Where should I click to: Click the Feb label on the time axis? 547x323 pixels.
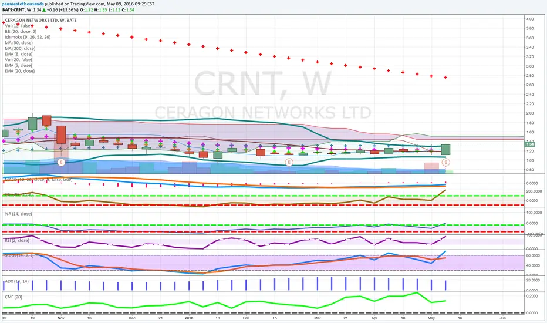coord(246,318)
